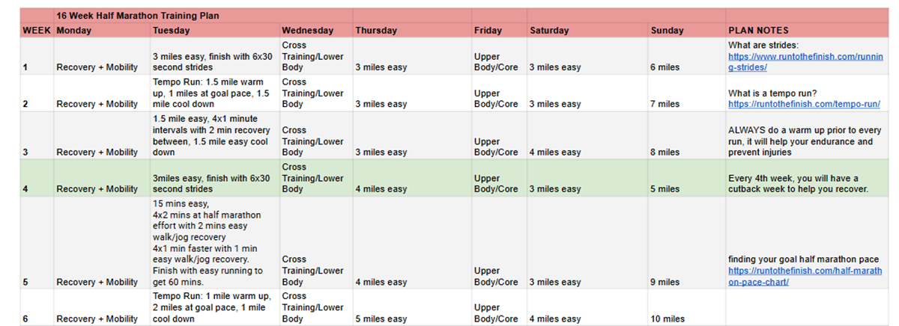Select the Sunday header cell
The image size is (899, 326).
pos(667,31)
